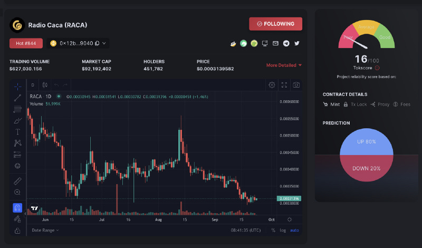This screenshot has height=248, width=422.
Task: Copy the 0x12b...9040 contract address
Action: click(x=97, y=43)
